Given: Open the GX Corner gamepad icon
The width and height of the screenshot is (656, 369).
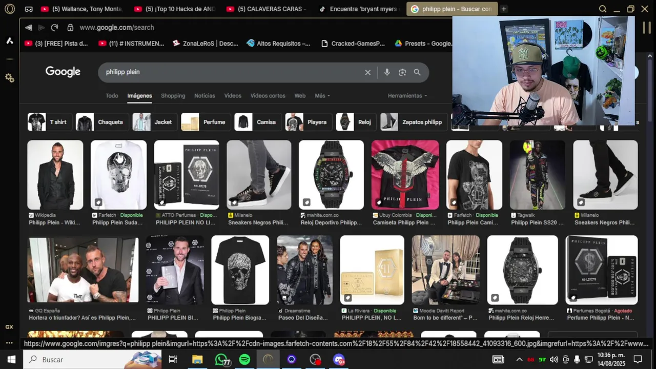Looking at the screenshot, I should click(29, 9).
